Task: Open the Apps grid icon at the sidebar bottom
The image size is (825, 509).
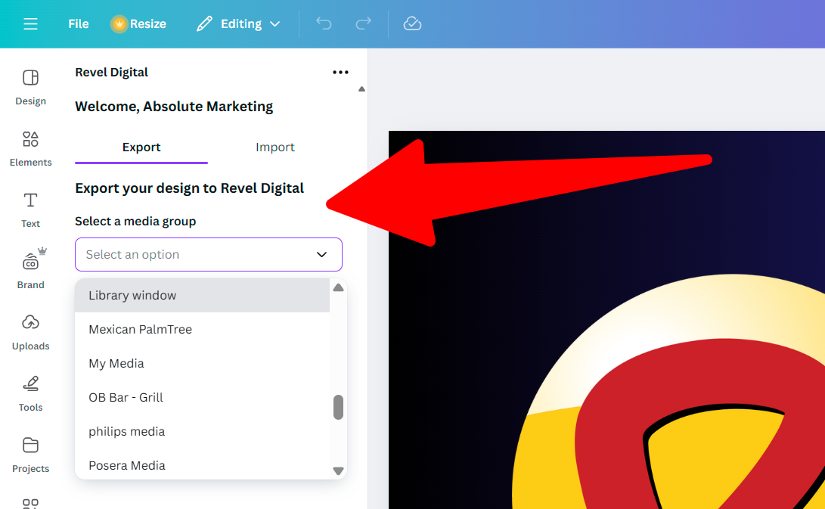Action: tap(30, 503)
